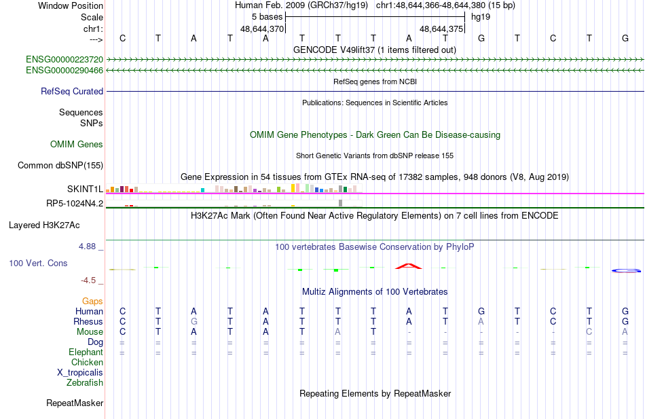The width and height of the screenshot is (645, 419).
Task: Open the ENSG00000290466 gene label
Action: click(64, 71)
